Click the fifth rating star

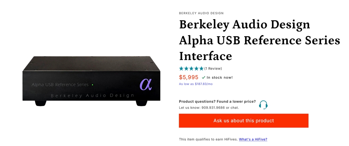pyautogui.click(x=201, y=69)
